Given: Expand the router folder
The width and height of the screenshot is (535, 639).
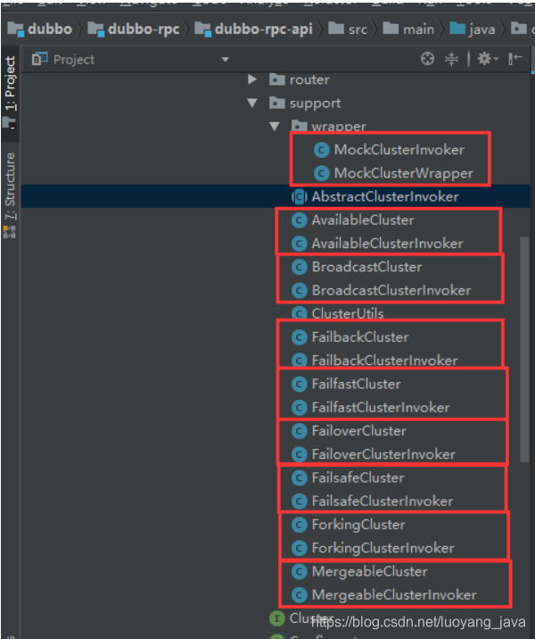Looking at the screenshot, I should [x=252, y=79].
